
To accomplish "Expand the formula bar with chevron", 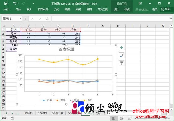I will click(x=171, y=19).
